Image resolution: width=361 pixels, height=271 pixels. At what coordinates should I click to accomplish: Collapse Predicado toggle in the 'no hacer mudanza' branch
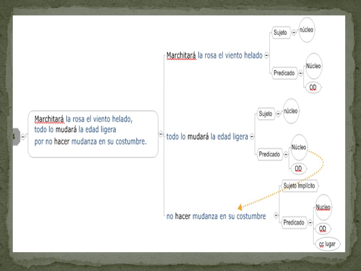pyautogui.click(x=310, y=222)
